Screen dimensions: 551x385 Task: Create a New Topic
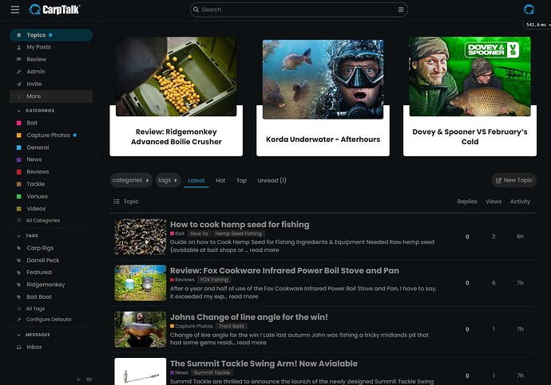(514, 180)
